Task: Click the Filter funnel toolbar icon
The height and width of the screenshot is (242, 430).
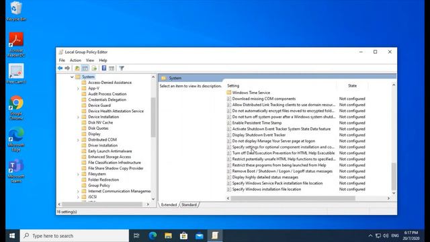Action: tap(122, 68)
